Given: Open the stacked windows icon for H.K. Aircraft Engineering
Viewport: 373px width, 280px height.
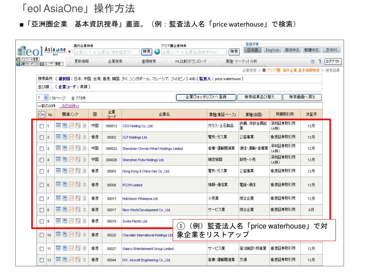Looking at the screenshot, I should pos(65,260).
